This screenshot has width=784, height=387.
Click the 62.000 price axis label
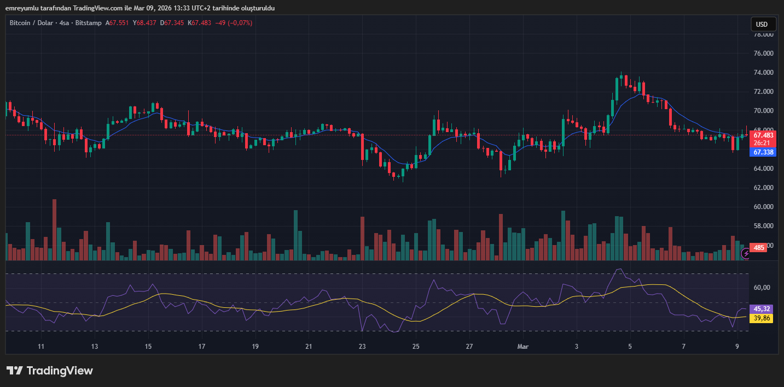pos(763,188)
